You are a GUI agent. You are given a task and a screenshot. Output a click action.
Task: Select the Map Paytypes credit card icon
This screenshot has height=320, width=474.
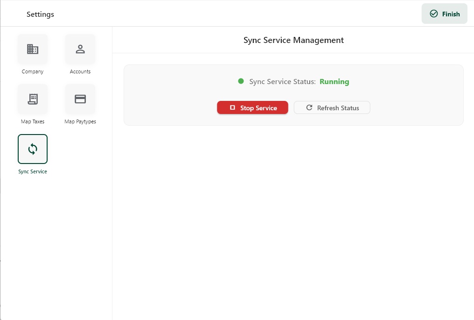point(80,99)
